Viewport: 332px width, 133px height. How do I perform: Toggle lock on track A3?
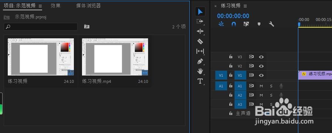coord(231,104)
